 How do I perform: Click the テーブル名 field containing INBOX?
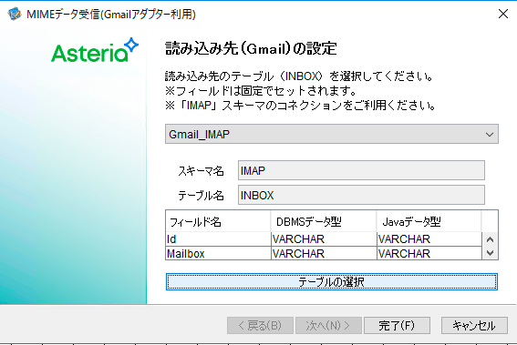[361, 195]
